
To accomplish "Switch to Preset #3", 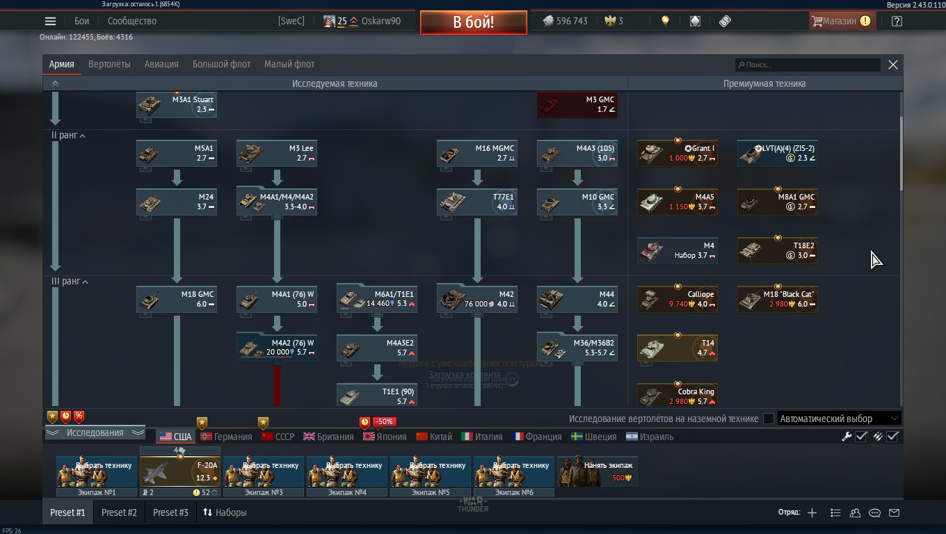I will coord(170,512).
